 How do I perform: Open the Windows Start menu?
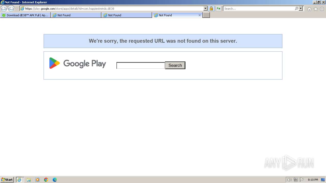[7, 180]
